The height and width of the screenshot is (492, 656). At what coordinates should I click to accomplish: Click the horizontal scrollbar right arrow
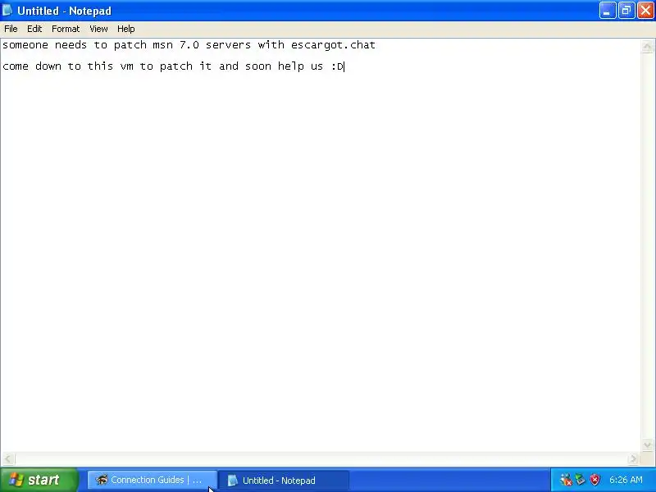point(633,459)
